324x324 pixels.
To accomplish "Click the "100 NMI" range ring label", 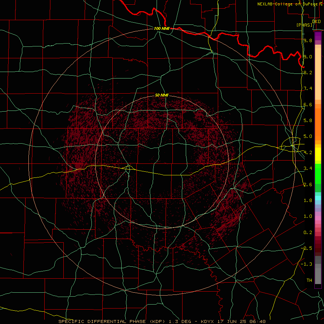I will pos(162,28).
